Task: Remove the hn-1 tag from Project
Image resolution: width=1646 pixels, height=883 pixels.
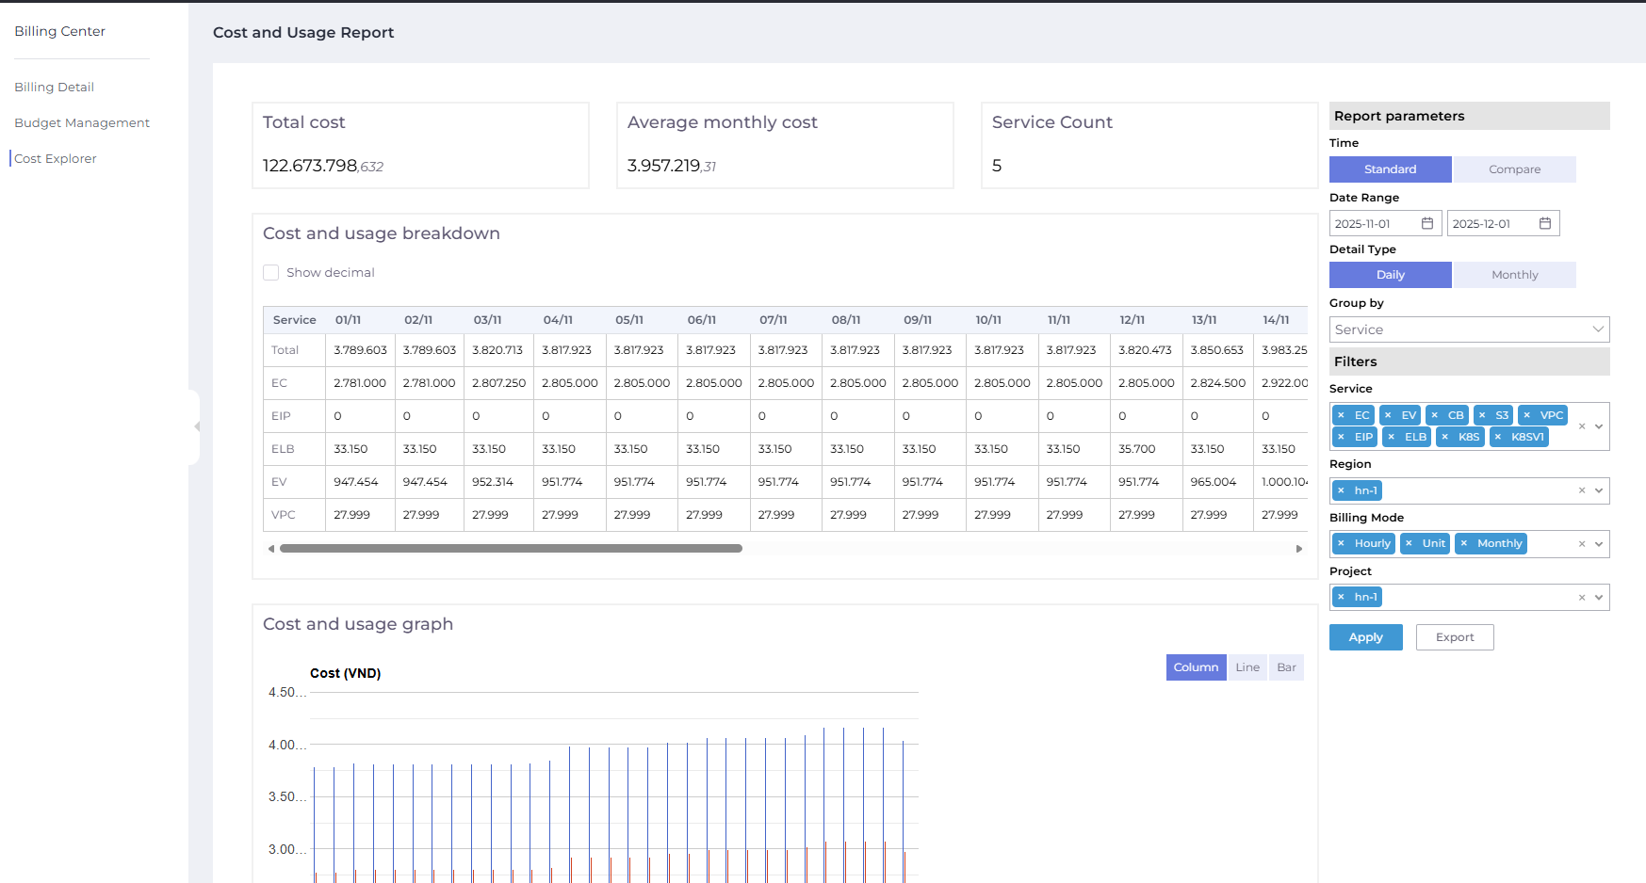Action: tap(1341, 597)
